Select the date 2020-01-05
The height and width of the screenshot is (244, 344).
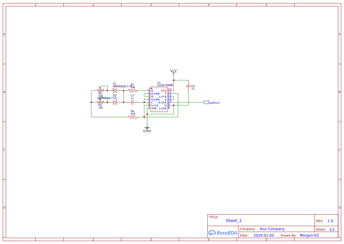click(x=264, y=235)
